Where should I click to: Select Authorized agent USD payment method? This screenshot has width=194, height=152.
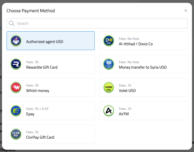click(x=51, y=41)
